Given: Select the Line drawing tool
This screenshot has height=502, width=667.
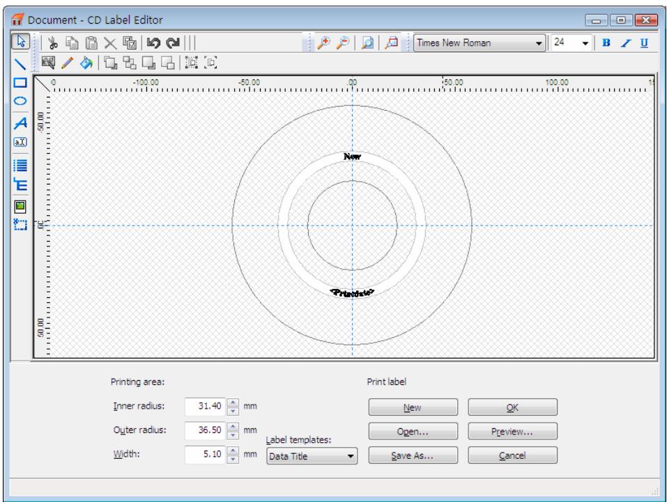Looking at the screenshot, I should click(20, 64).
